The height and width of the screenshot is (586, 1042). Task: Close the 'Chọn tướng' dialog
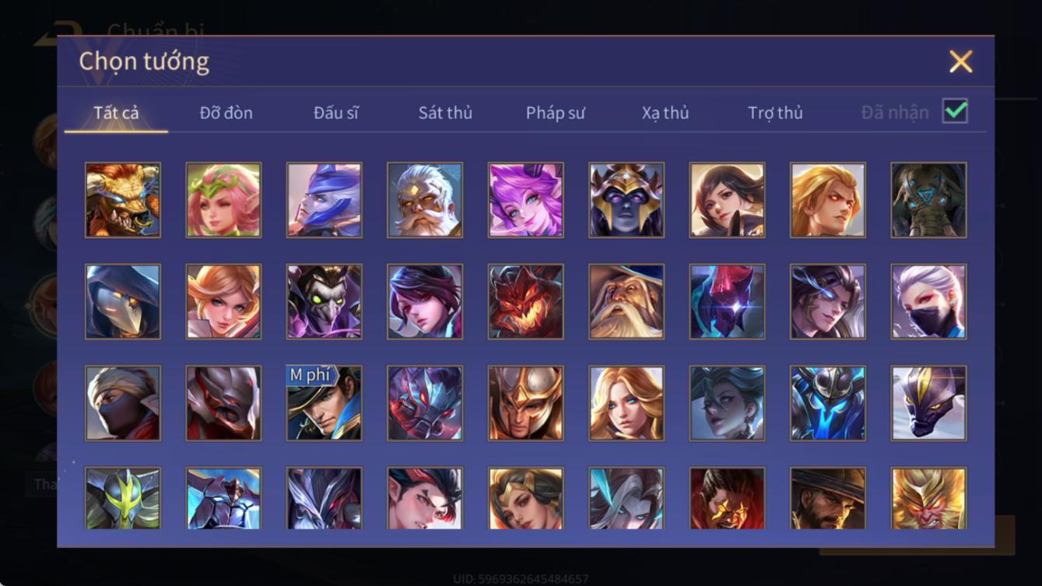960,61
